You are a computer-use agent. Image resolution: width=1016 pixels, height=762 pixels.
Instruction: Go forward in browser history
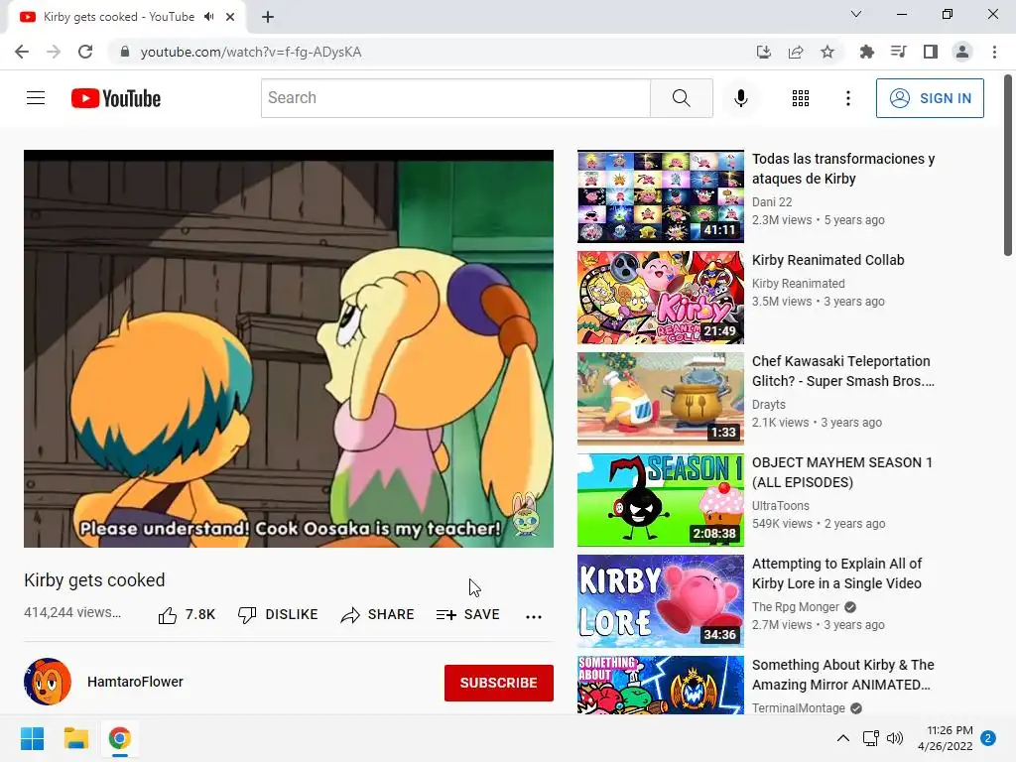click(54, 52)
